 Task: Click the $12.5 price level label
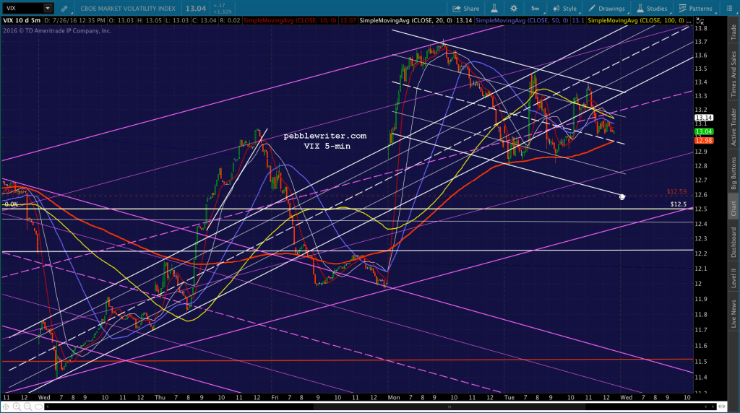pos(678,204)
